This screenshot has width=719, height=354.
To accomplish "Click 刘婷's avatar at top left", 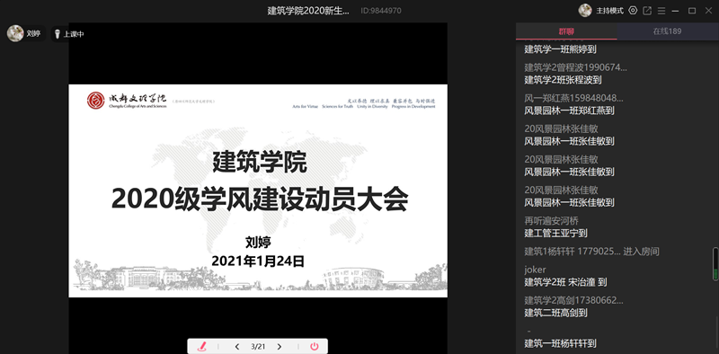I will click(15, 33).
